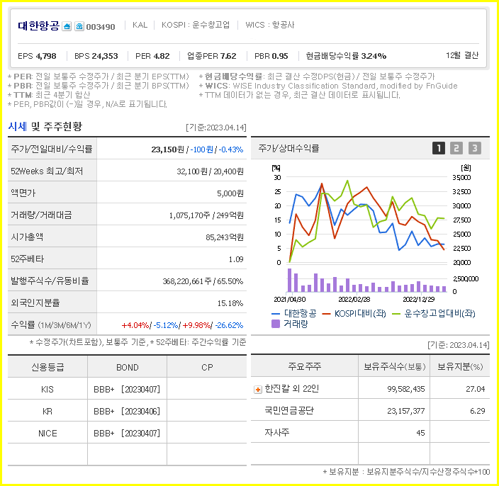This screenshot has height=486, width=499.
Task: Switch the chart to tab 3
Action: [x=474, y=148]
